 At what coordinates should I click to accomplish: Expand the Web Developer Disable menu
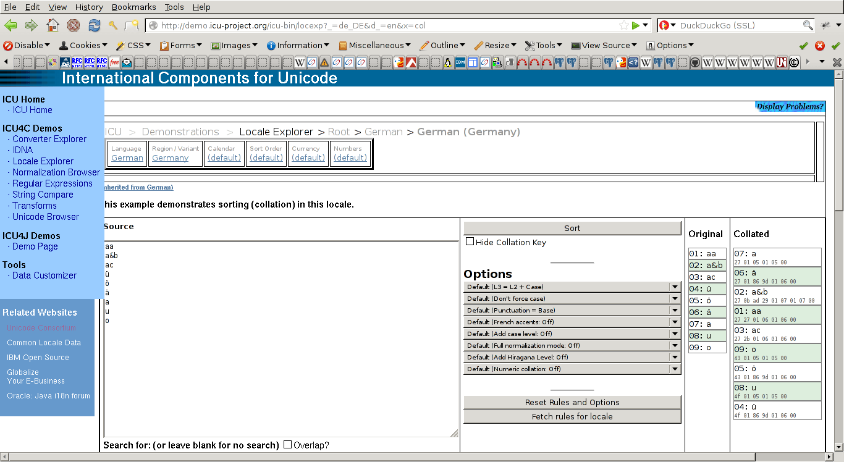tap(27, 45)
